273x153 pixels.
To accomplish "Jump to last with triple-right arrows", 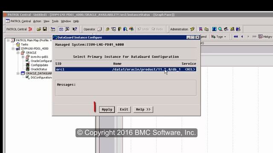I will (254, 37).
